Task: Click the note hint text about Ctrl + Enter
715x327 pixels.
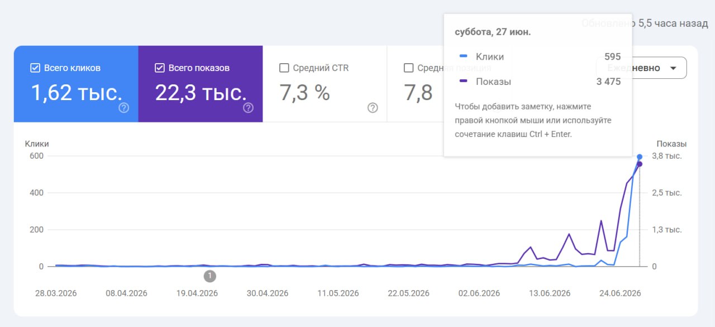Action: 533,120
